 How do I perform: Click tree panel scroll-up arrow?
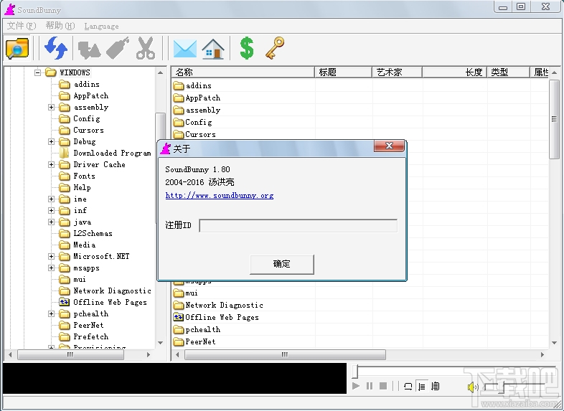(x=161, y=72)
